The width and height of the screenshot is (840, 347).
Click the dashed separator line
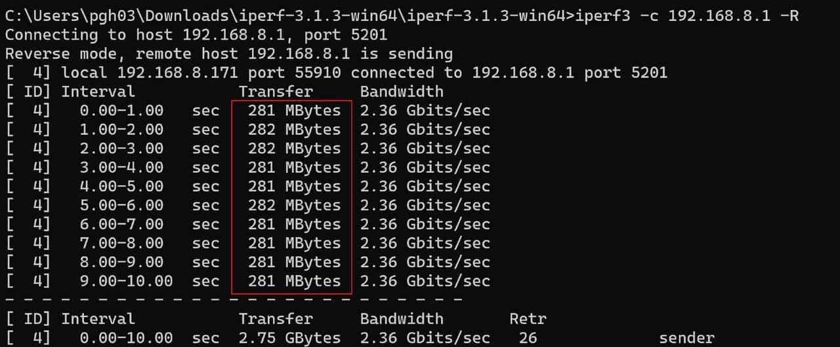click(233, 300)
